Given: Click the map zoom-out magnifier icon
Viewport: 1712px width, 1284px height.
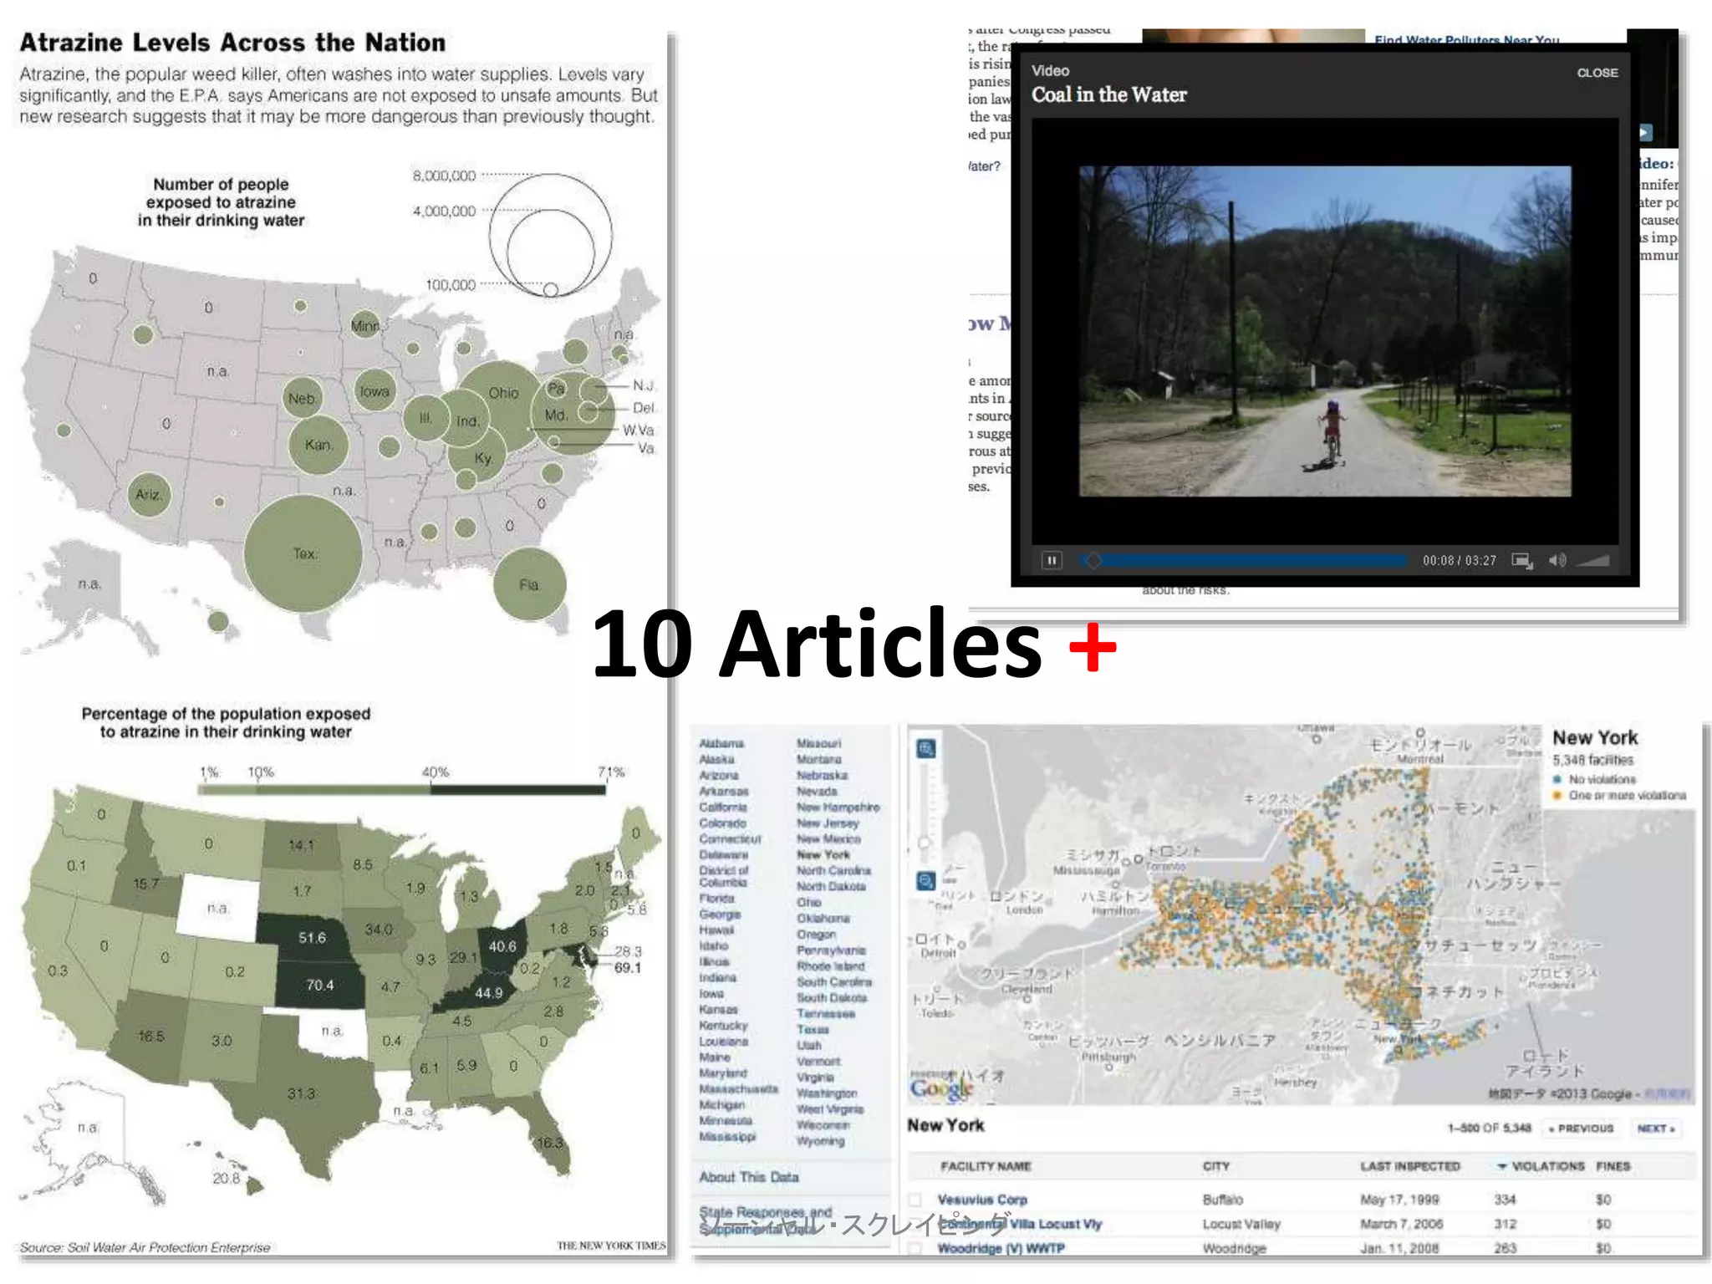Looking at the screenshot, I should pos(926,881).
